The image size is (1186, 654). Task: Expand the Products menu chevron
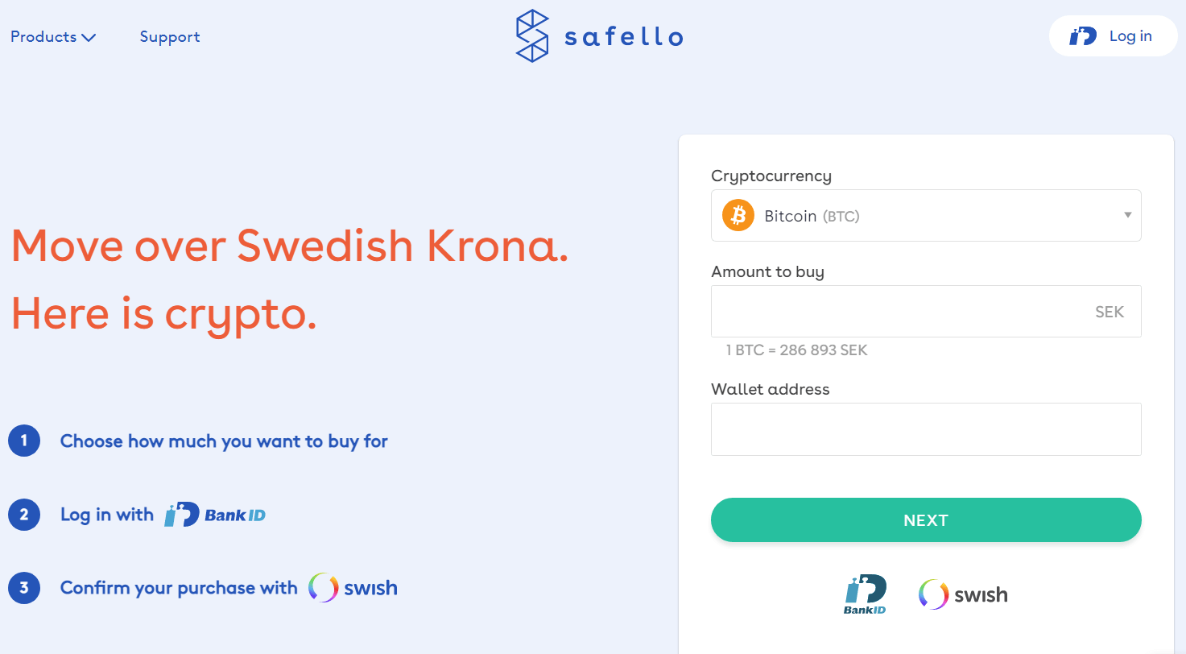(89, 38)
